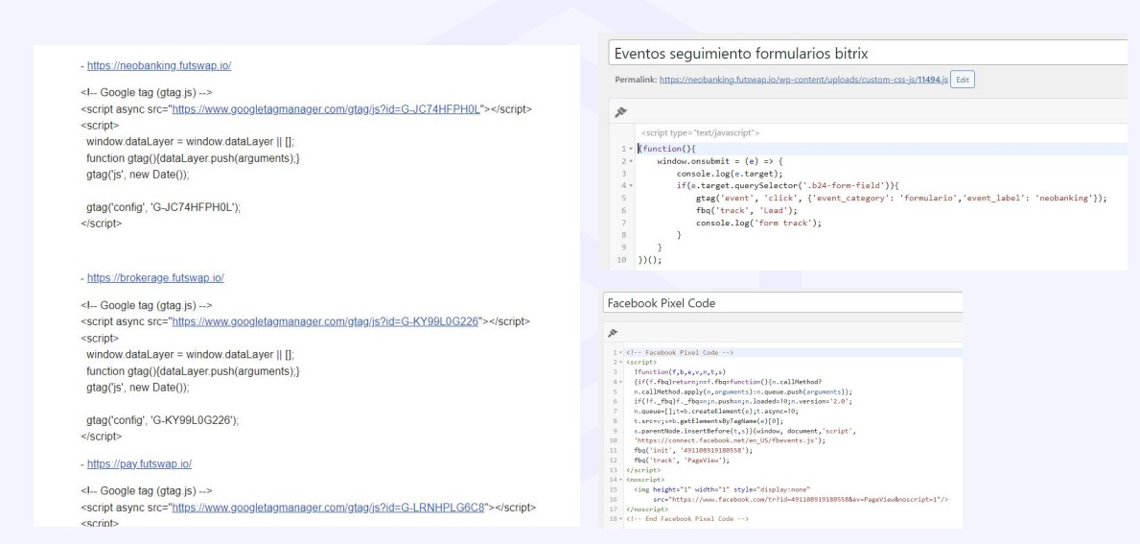Image resolution: width=1140 pixels, height=544 pixels.
Task: Click the connect.facebook.net fbevents.js line
Action: click(730, 440)
